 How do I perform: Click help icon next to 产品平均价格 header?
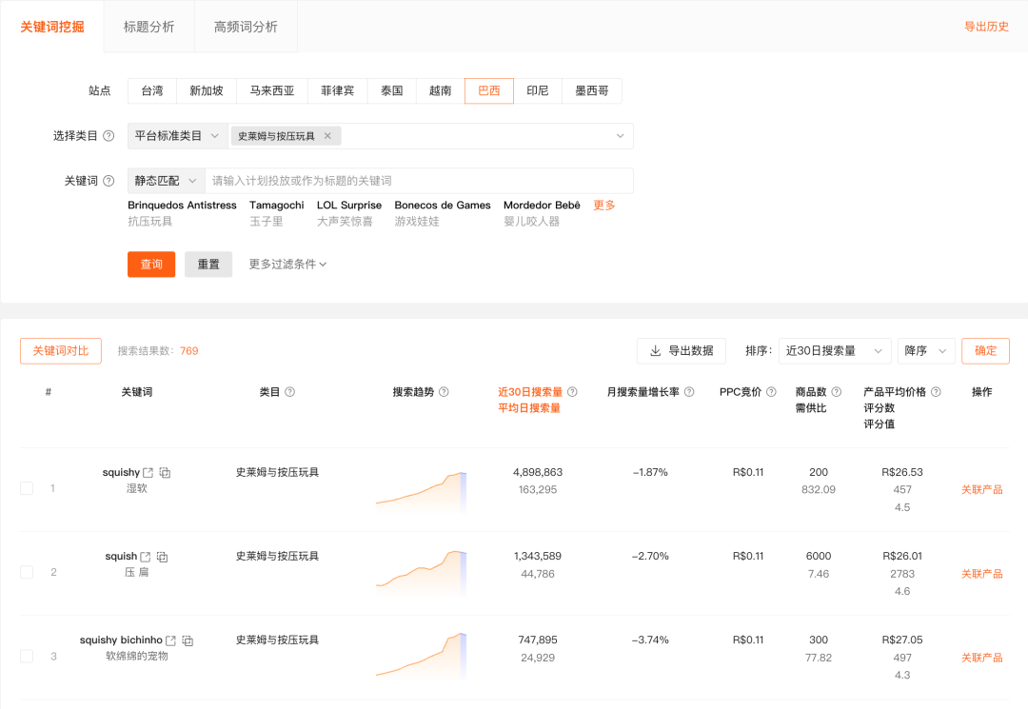tap(937, 392)
